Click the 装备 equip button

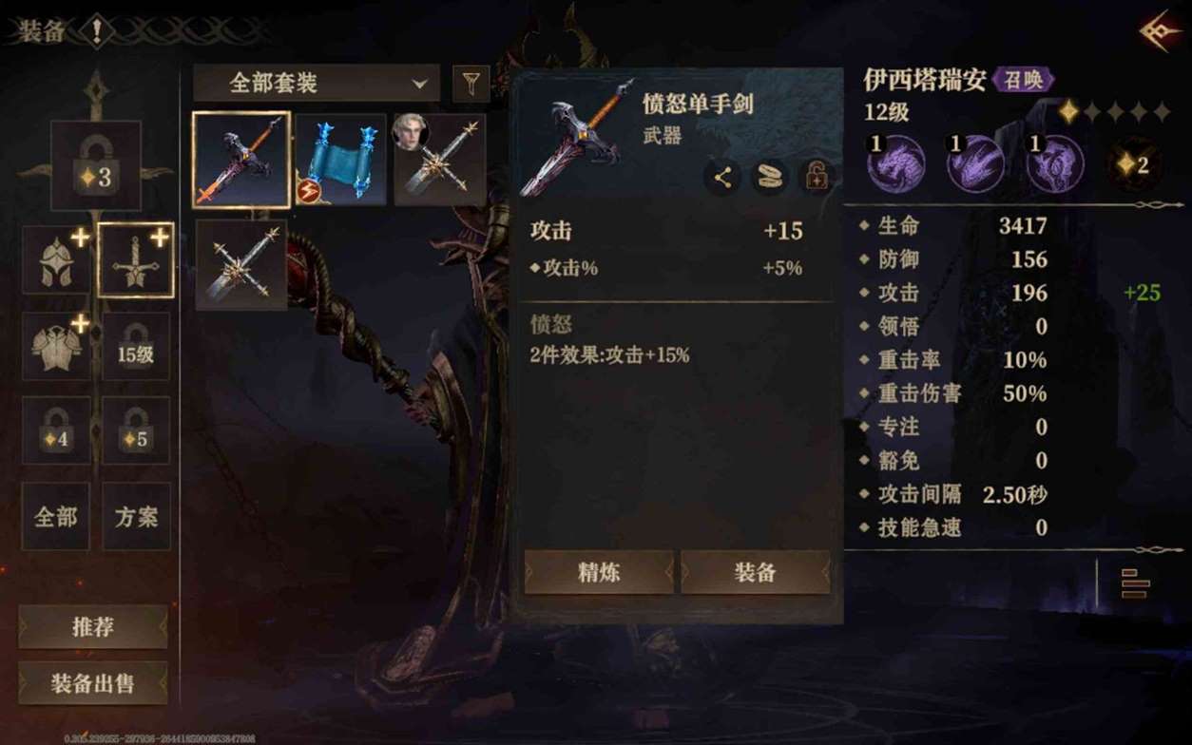click(756, 572)
